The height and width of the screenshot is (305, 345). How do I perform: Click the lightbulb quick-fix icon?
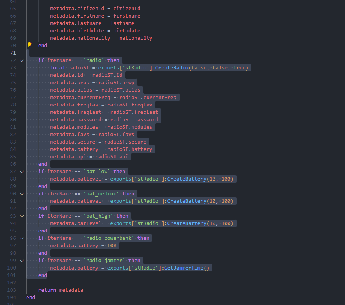click(29, 45)
